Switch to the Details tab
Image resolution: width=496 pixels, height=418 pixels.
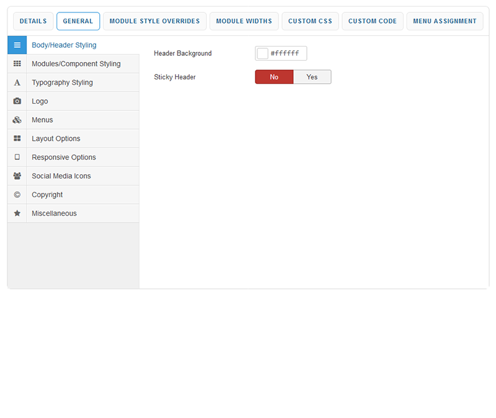33,21
